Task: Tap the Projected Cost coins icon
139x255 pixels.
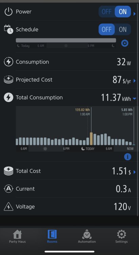Action: (x=8, y=80)
